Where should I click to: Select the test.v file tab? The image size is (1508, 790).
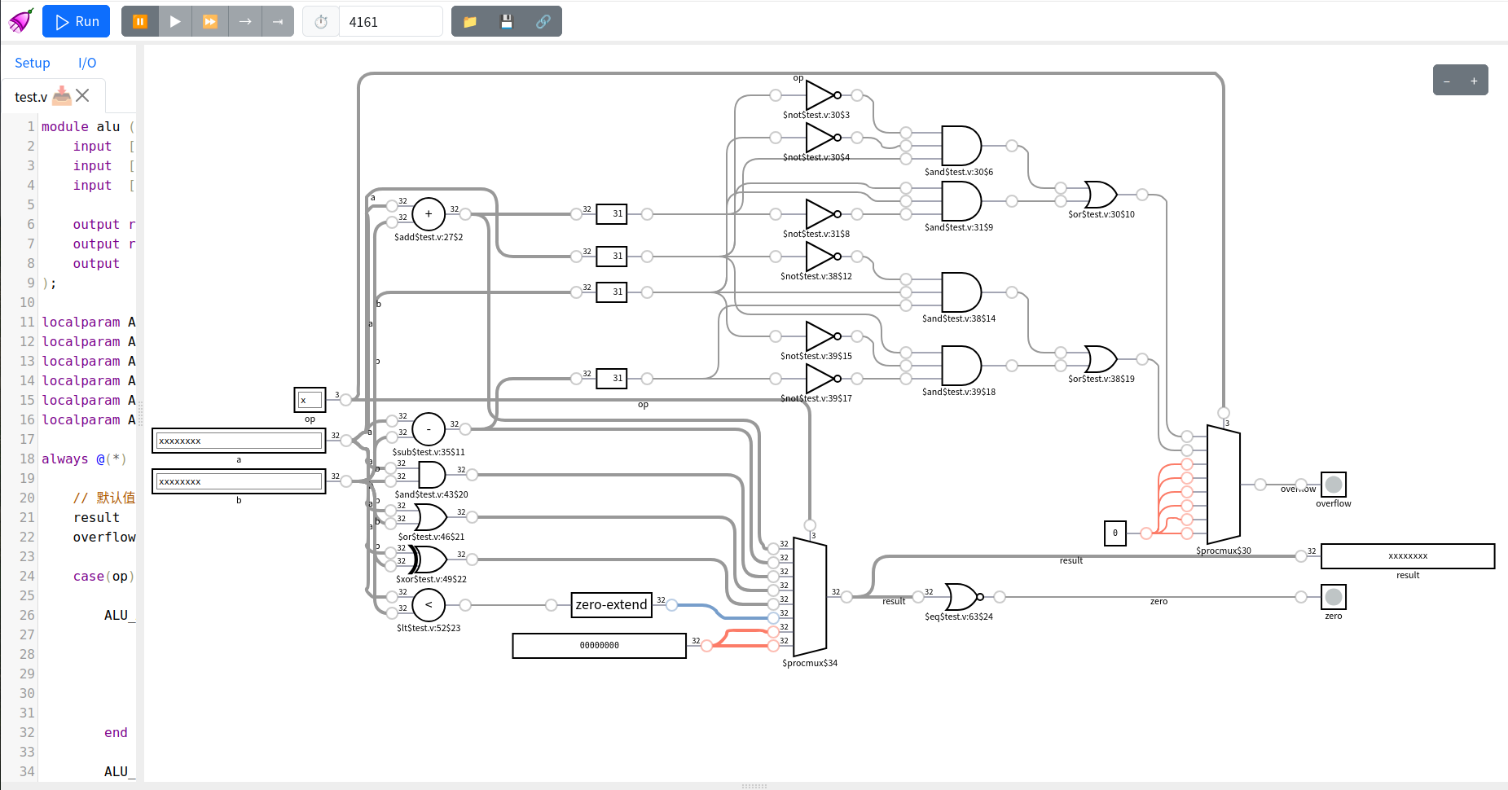pos(31,97)
